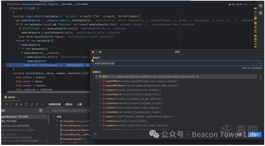Screen dimensions: 265x146
Task: Collapse the 本地 variables group
Action: click(54, 117)
